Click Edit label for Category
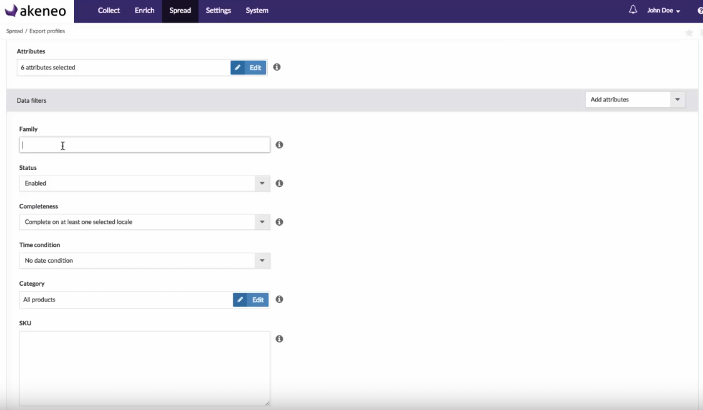 tap(258, 300)
